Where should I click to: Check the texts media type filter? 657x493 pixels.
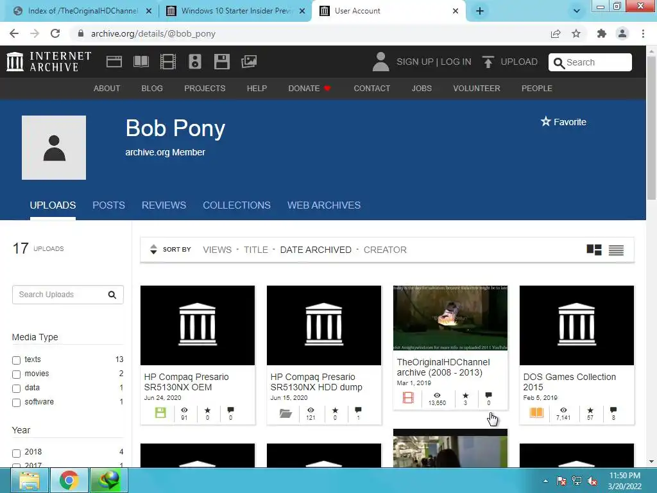(x=16, y=360)
